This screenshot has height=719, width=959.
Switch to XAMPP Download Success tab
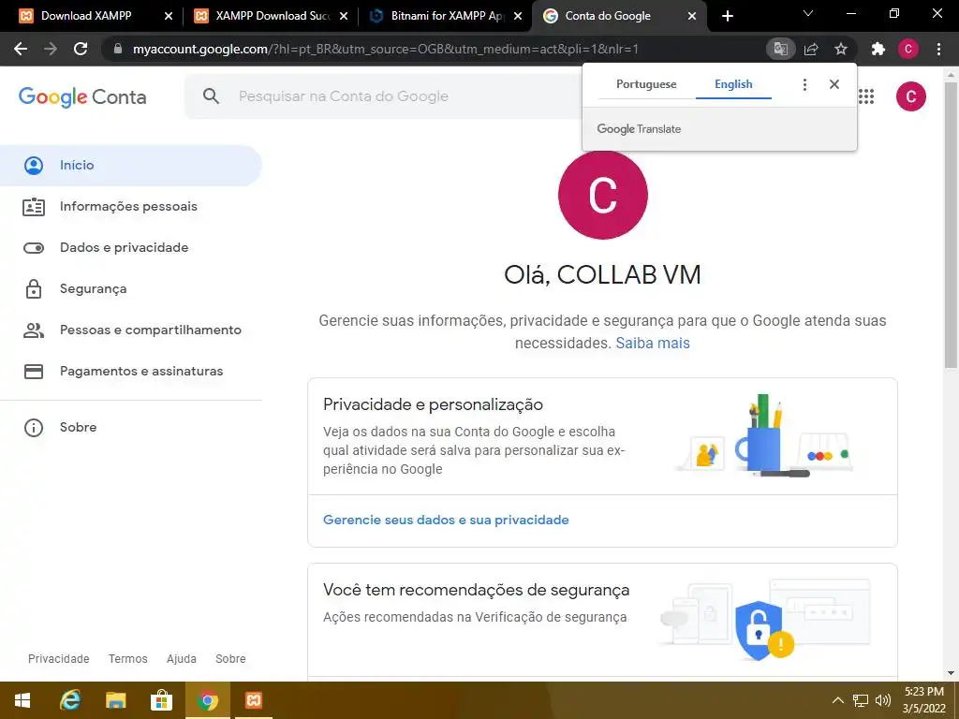coord(263,16)
